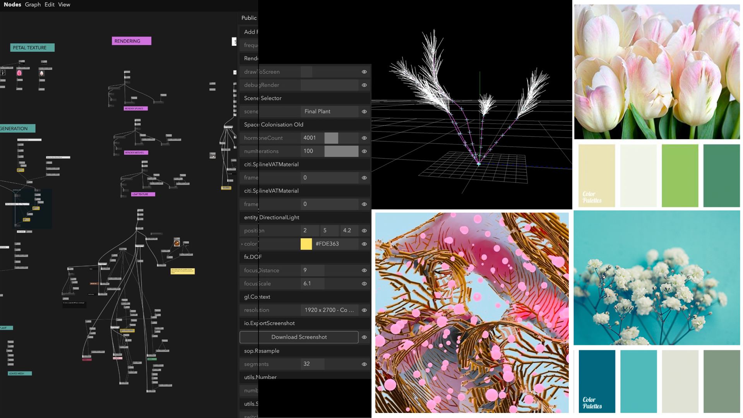Open the Graph menu

[x=33, y=5]
